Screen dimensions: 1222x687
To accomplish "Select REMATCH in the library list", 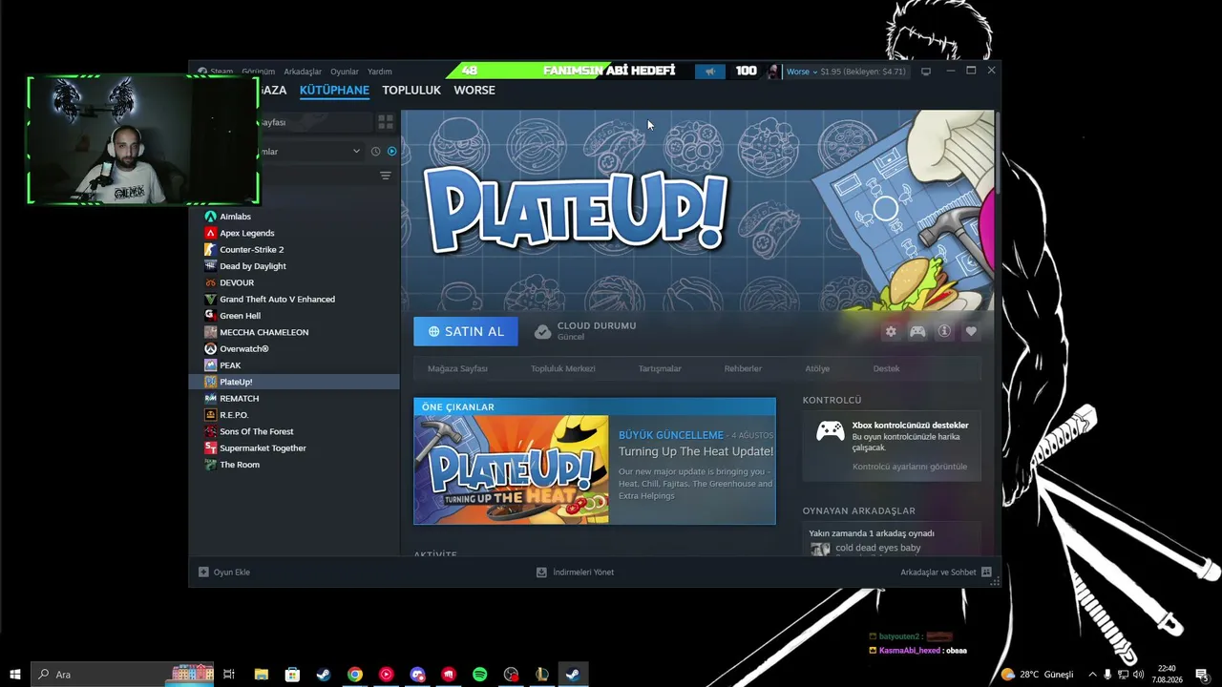I will [294, 399].
